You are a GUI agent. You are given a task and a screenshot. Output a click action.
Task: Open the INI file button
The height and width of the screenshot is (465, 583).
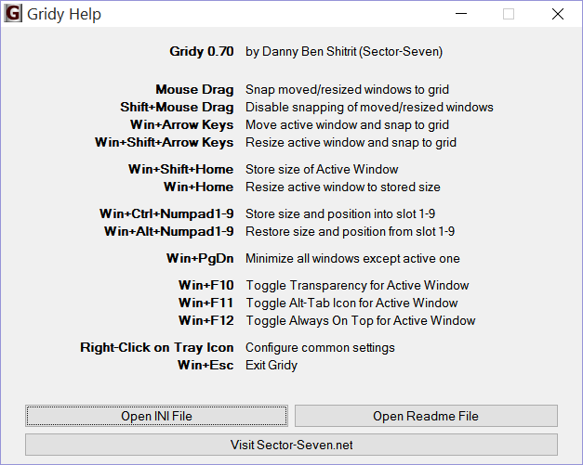(156, 416)
